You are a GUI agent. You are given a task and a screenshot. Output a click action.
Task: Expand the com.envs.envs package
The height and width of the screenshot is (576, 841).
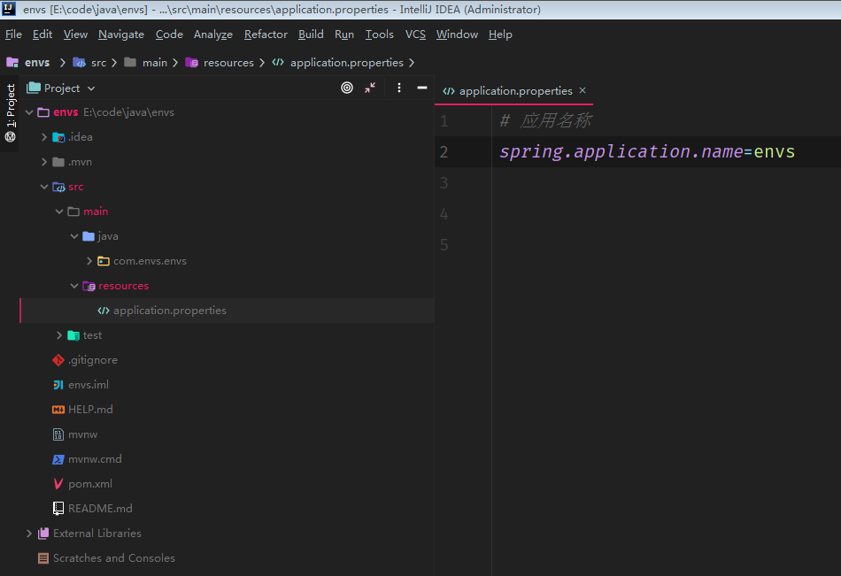pyautogui.click(x=89, y=261)
